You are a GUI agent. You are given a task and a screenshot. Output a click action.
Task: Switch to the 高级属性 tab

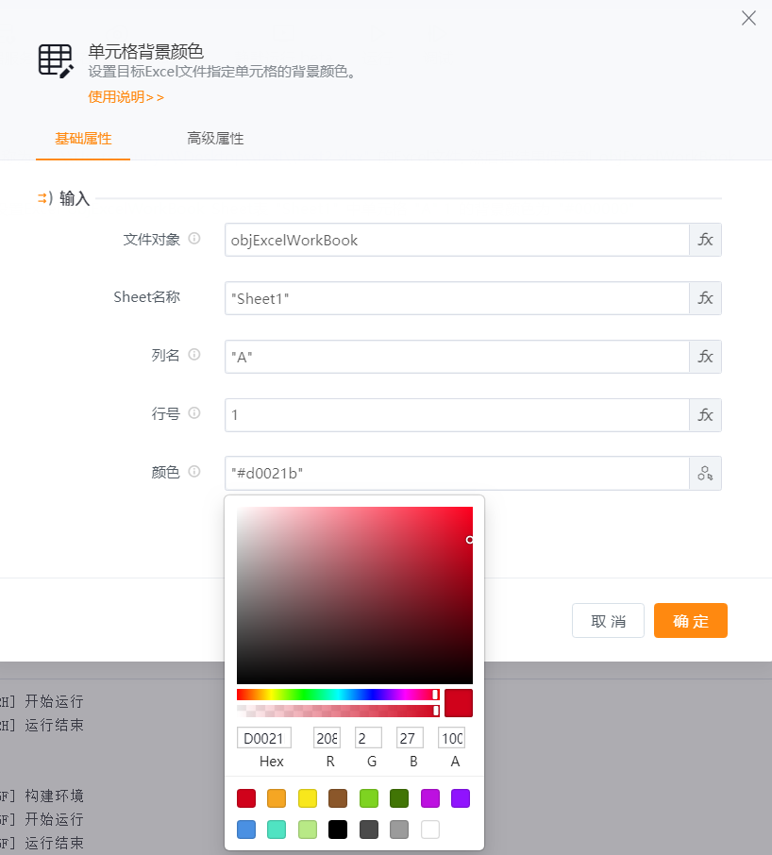click(215, 139)
